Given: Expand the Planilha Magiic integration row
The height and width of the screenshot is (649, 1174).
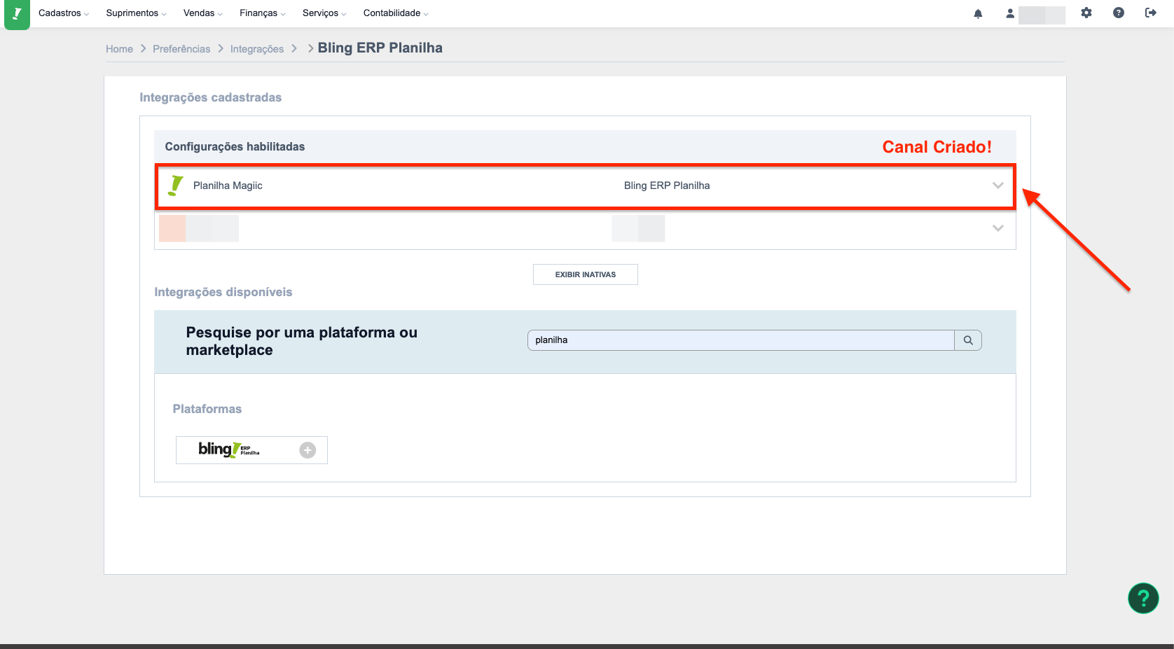Looking at the screenshot, I should 998,186.
